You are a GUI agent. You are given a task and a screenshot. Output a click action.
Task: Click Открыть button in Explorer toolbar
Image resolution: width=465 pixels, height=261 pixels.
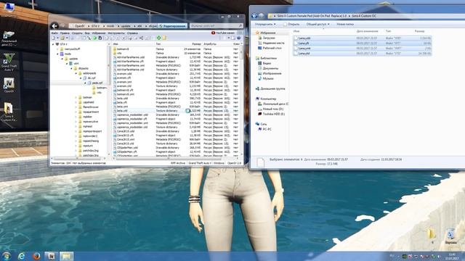coord(291,24)
